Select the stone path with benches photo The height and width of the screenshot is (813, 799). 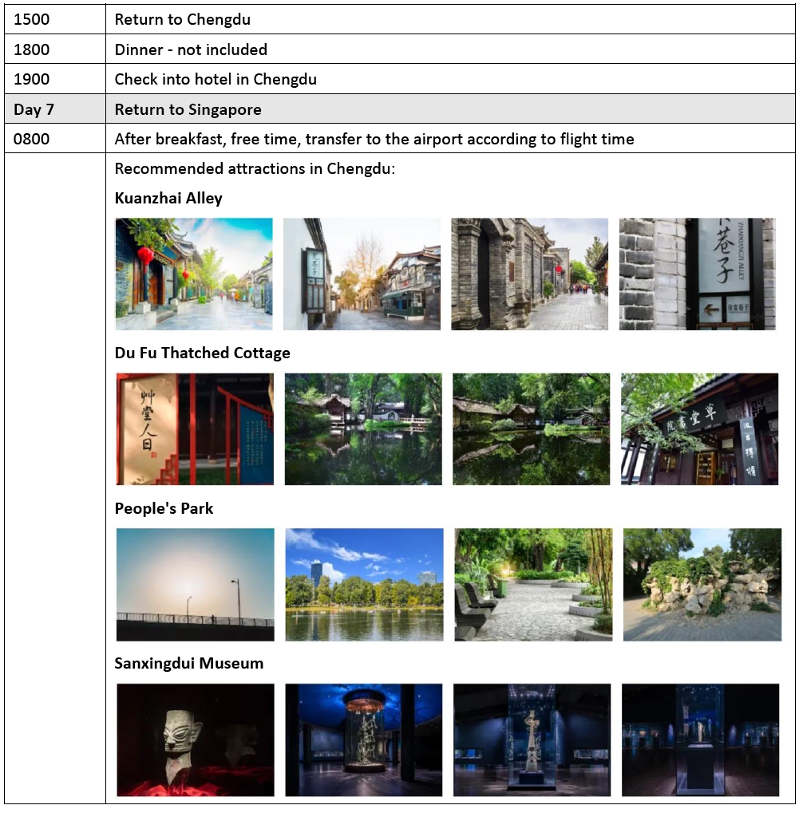coord(533,584)
